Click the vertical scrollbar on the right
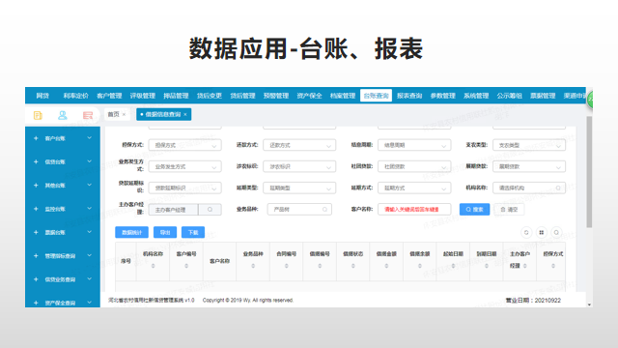The image size is (618, 348). pos(589,172)
